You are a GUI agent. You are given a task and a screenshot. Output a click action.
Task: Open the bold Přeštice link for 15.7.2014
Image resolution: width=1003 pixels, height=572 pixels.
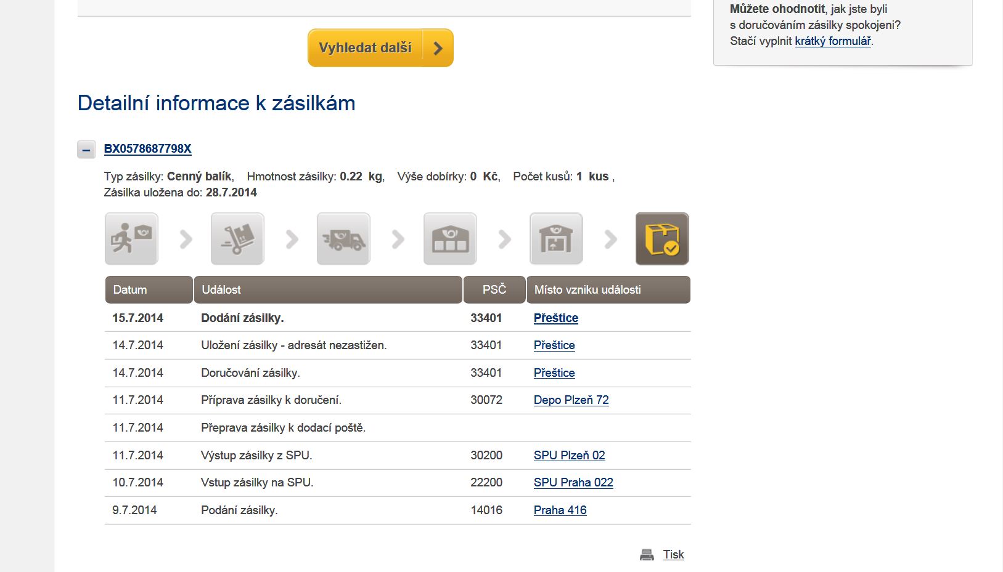click(555, 318)
